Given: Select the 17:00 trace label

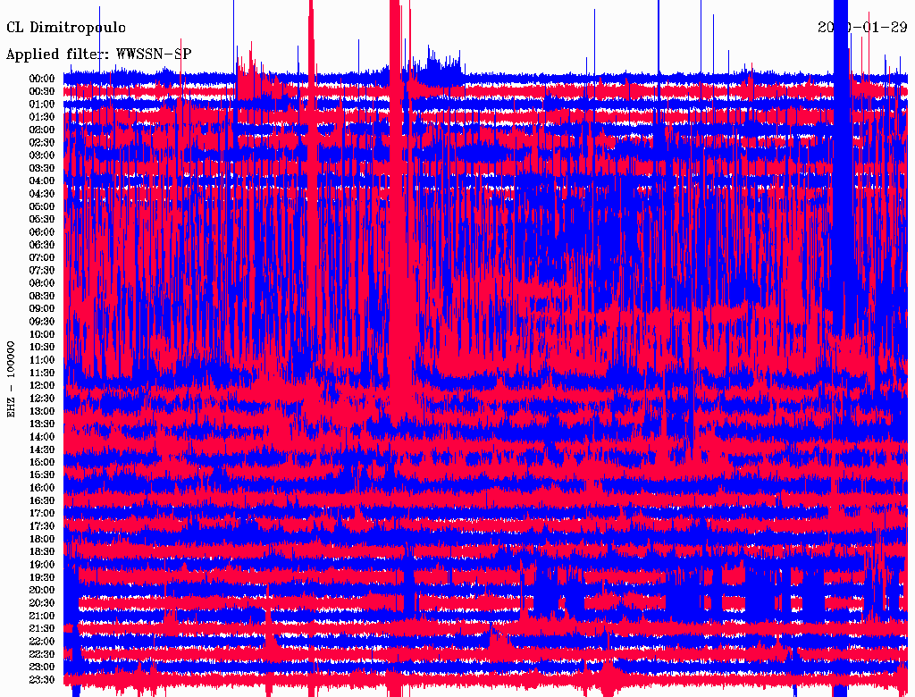Looking at the screenshot, I should [42, 513].
